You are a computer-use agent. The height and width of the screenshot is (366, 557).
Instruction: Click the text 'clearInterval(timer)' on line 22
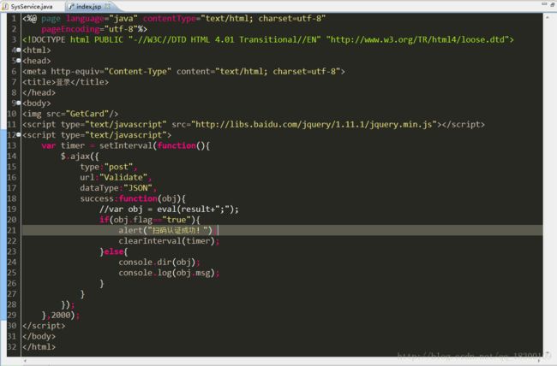pos(167,241)
